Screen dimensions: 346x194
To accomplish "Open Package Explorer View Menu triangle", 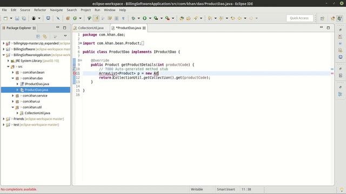I will (65, 36).
